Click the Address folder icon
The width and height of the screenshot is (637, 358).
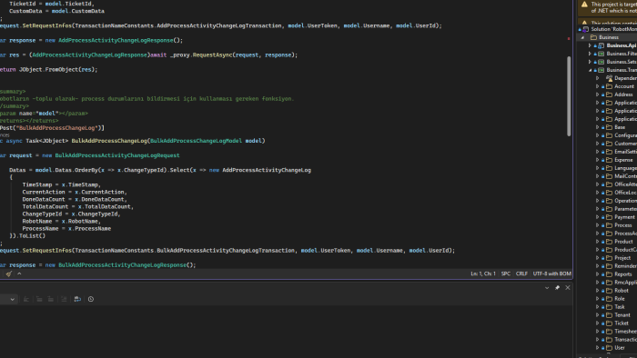[609, 94]
